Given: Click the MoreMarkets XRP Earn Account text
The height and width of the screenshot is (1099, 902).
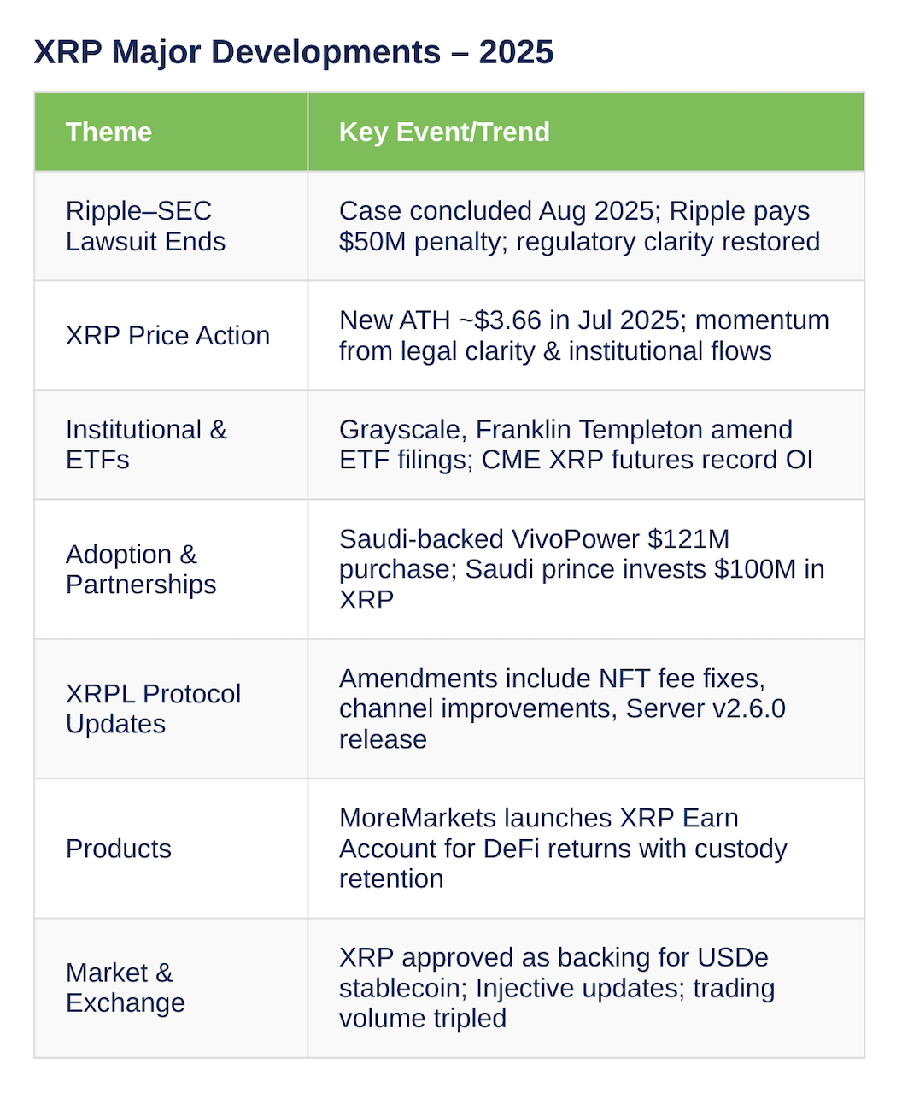Looking at the screenshot, I should click(563, 849).
